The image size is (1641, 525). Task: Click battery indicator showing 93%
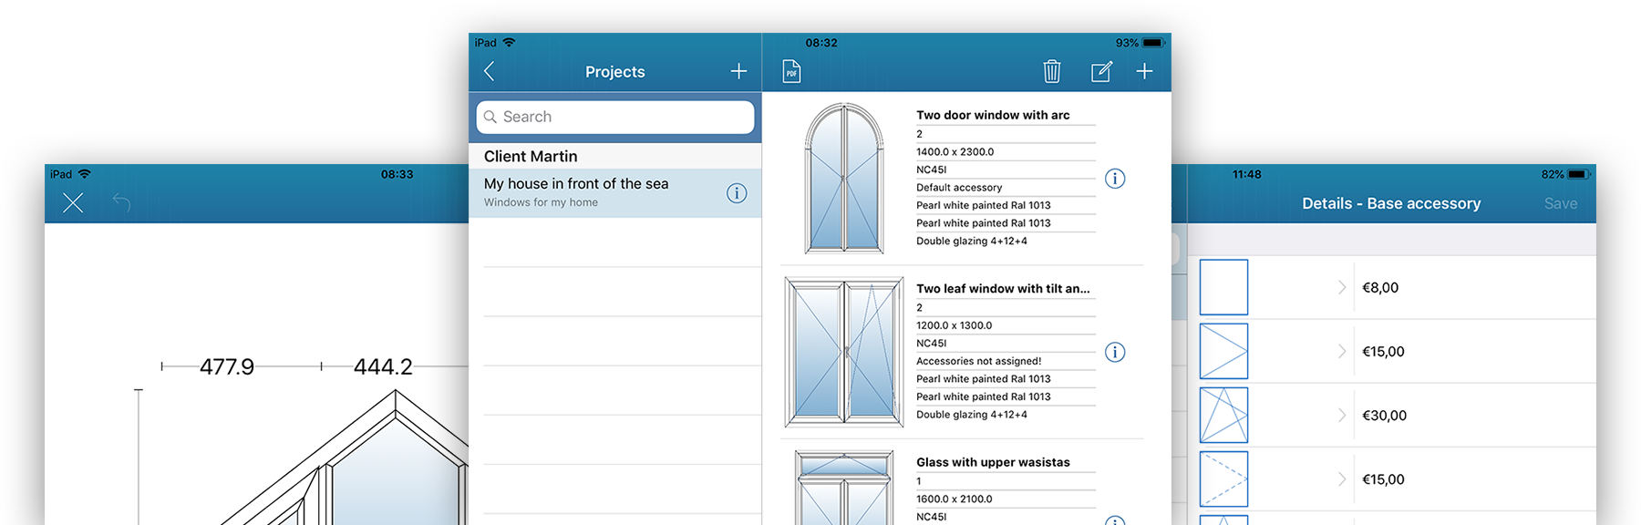coord(1140,43)
